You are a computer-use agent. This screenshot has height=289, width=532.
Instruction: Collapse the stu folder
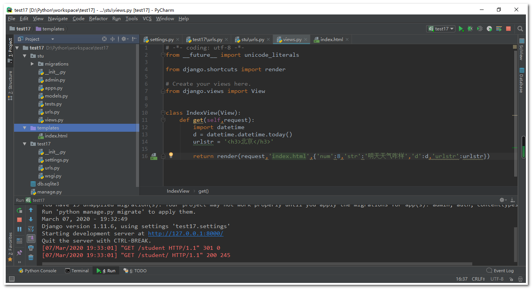[x=25, y=56]
